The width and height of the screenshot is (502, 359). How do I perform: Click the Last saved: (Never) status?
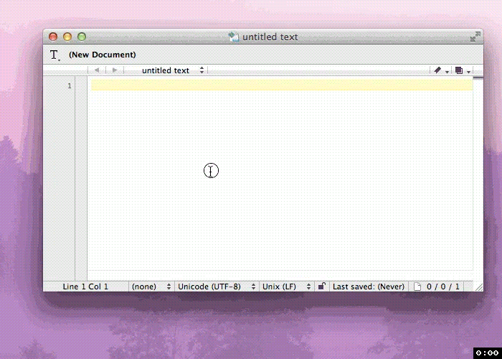pyautogui.click(x=369, y=286)
